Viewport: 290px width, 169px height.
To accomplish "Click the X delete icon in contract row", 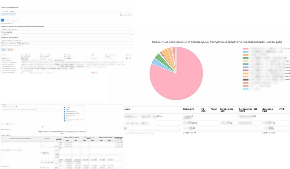I will 130,58.
